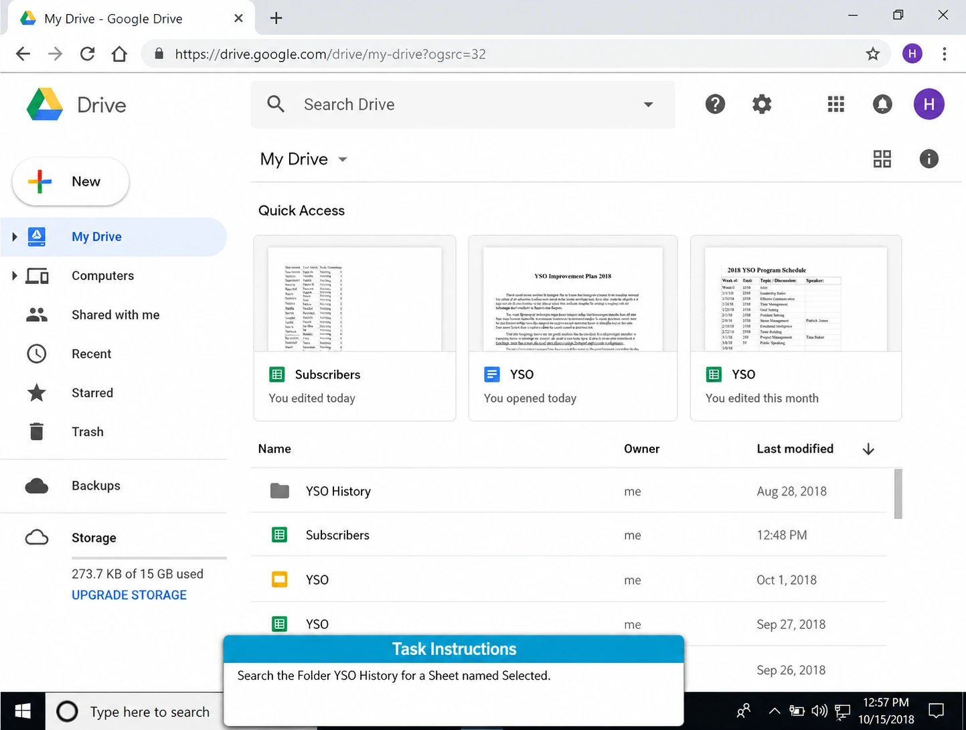
Task: Open the Windows Action Center icon
Action: point(936,711)
